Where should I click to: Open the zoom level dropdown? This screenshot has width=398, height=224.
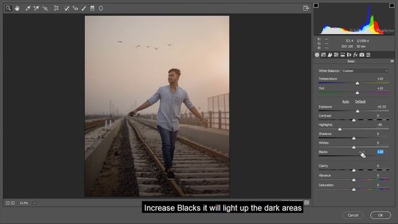[x=34, y=203]
